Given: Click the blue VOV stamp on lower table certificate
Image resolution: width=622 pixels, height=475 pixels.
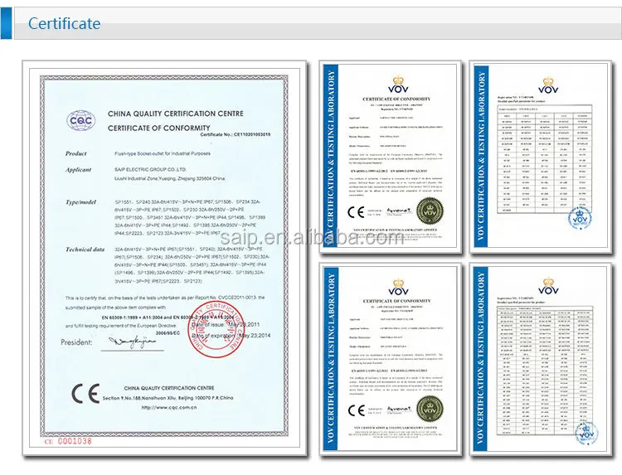Looking at the screenshot, I should coord(586,434).
